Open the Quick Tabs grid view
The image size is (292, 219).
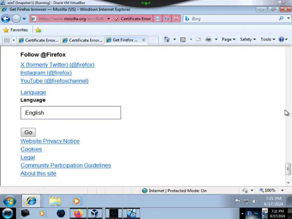click(7, 40)
